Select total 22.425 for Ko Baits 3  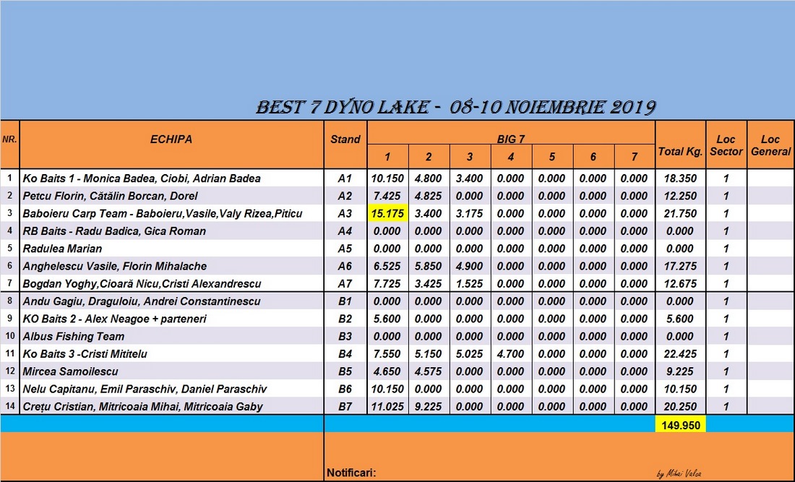pyautogui.click(x=680, y=354)
